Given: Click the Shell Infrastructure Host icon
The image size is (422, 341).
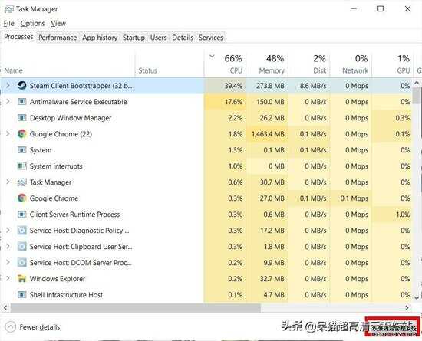Looking at the screenshot, I should tap(21, 295).
